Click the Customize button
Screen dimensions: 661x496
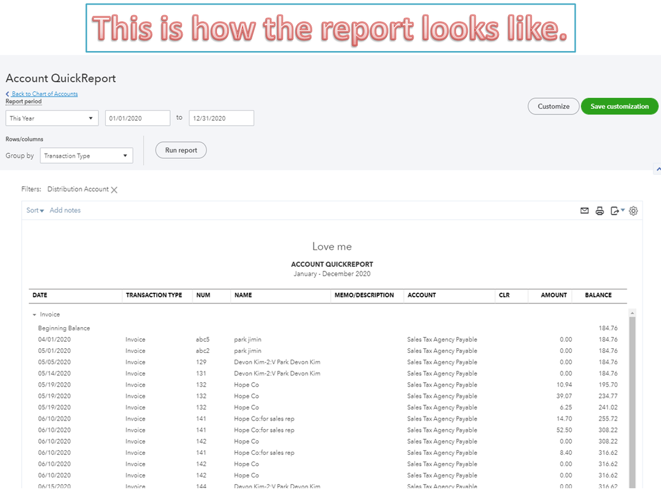coord(554,106)
